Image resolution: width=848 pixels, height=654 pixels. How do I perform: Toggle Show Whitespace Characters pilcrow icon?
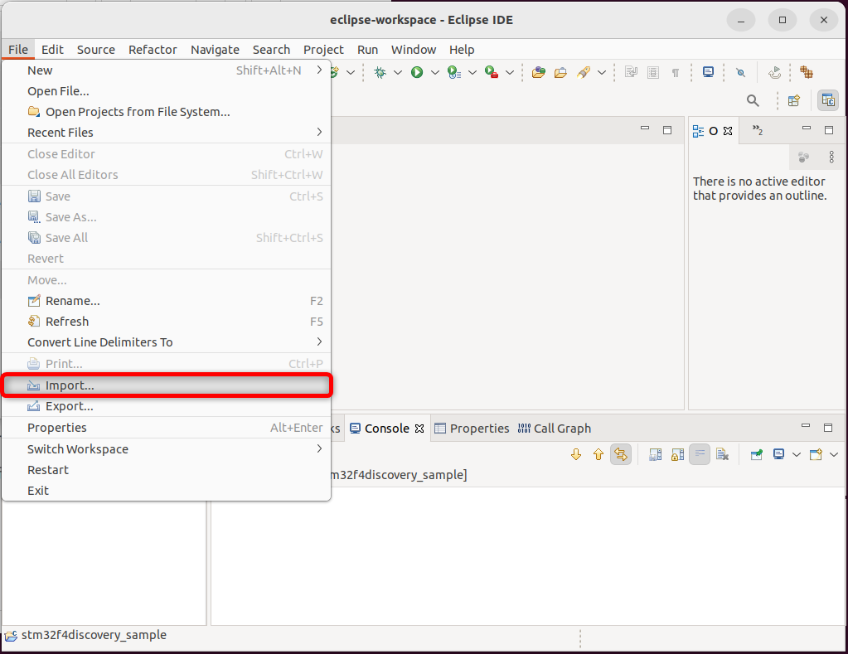pos(676,72)
